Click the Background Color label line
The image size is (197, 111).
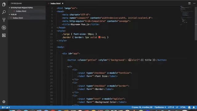(x=102, y=102)
